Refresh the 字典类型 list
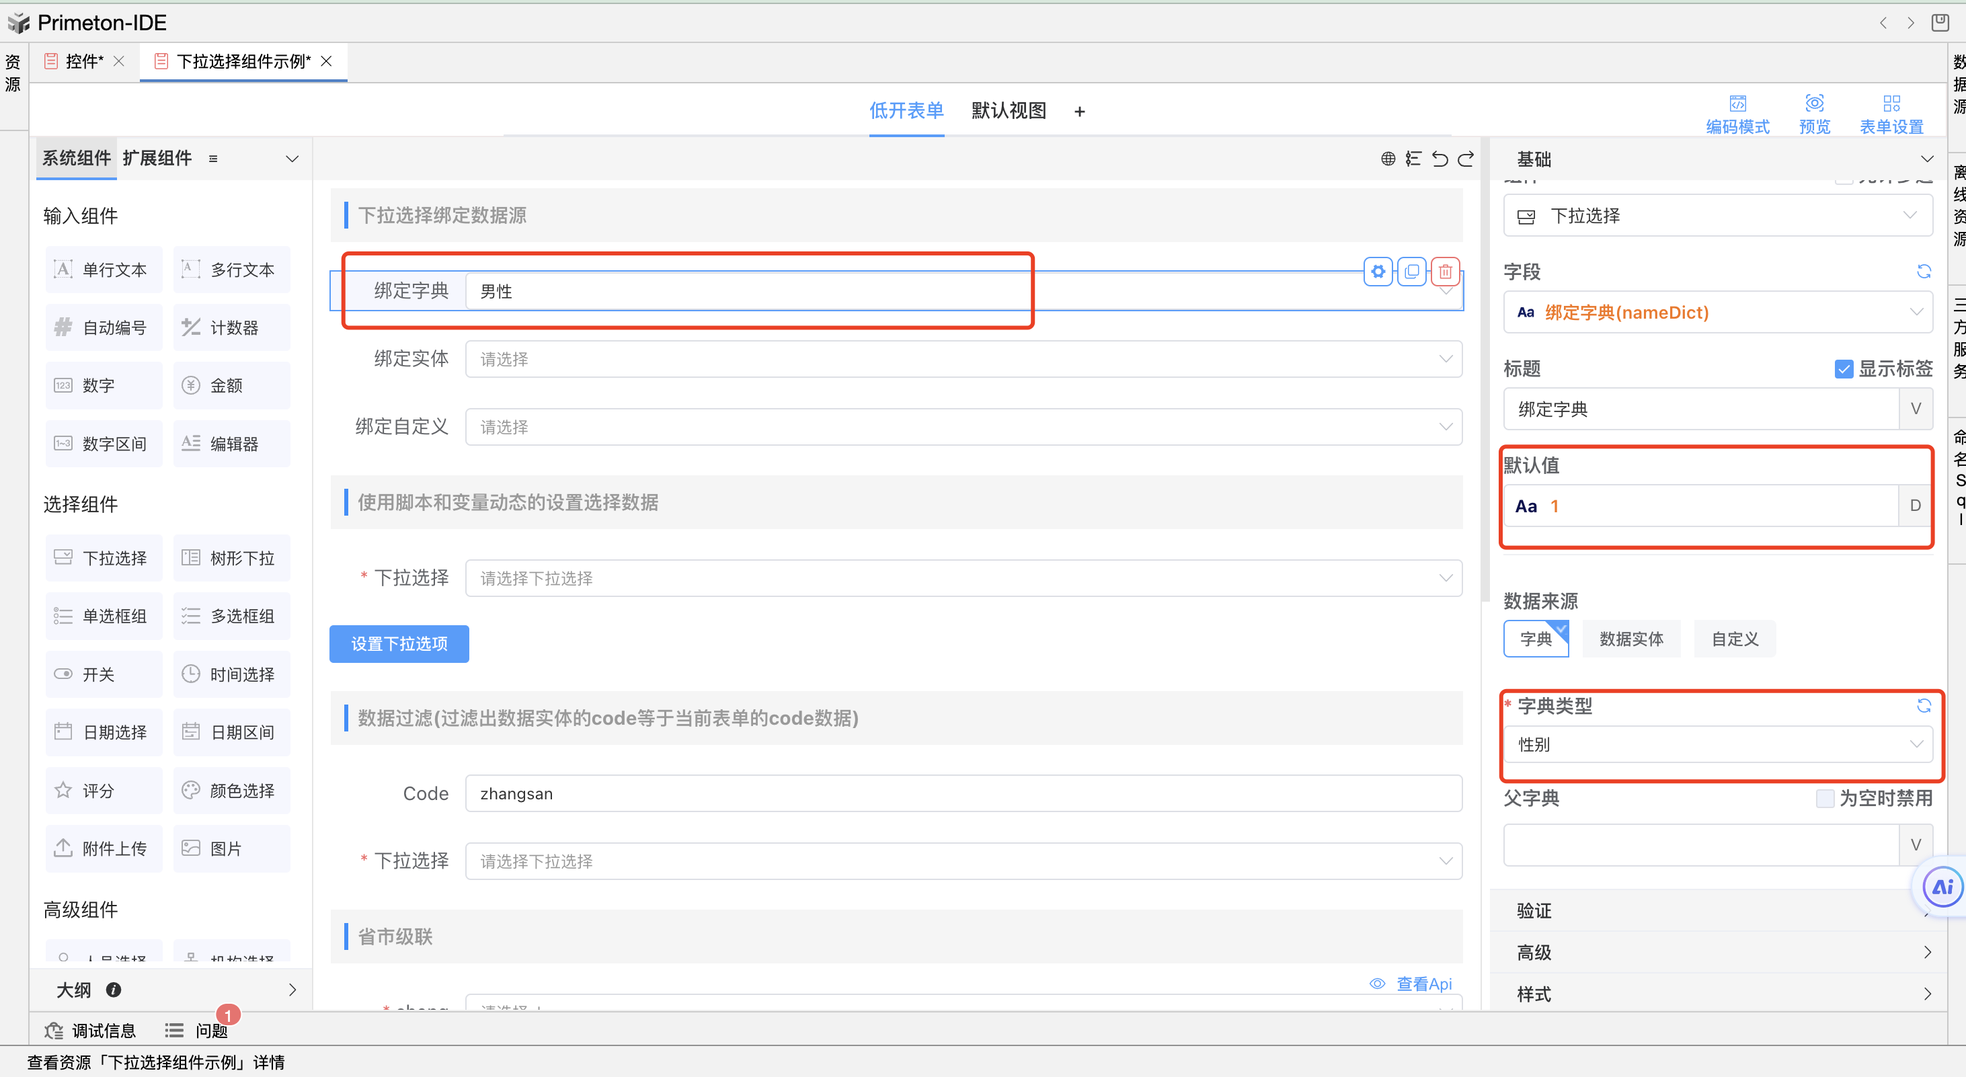1966x1077 pixels. [x=1923, y=706]
